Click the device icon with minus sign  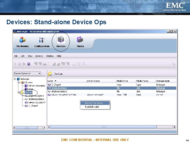(68, 64)
